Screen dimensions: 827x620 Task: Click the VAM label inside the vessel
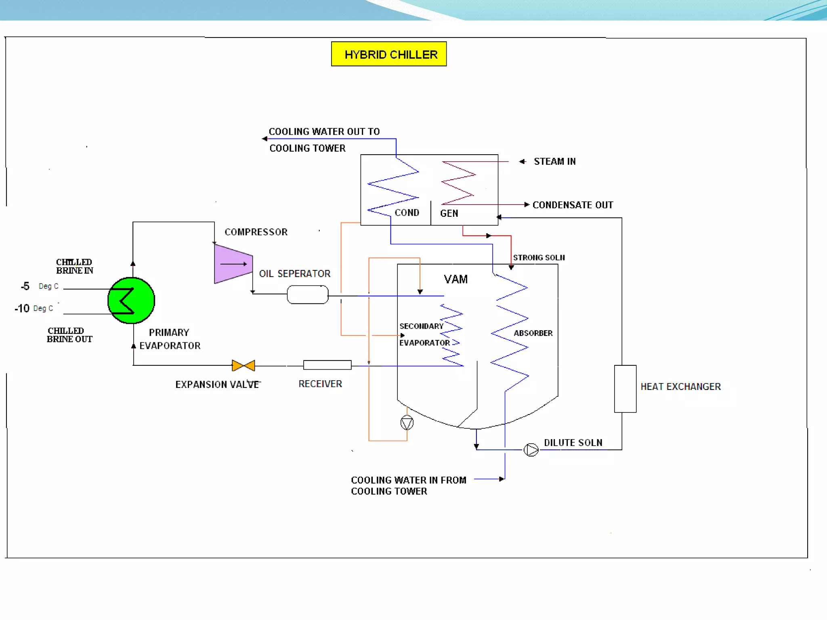pos(455,279)
